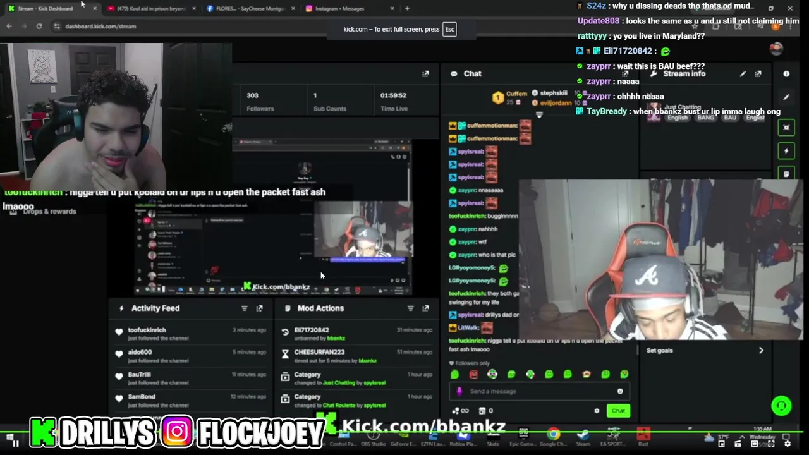Open the Windows Start menu
The image size is (809, 455).
pyautogui.click(x=9, y=436)
